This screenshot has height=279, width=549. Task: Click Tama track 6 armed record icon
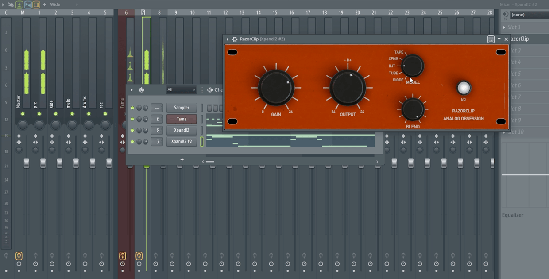click(123, 256)
